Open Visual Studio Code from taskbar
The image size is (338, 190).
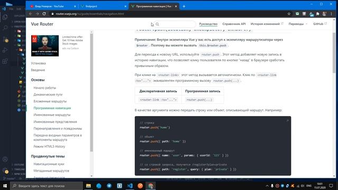point(130,186)
